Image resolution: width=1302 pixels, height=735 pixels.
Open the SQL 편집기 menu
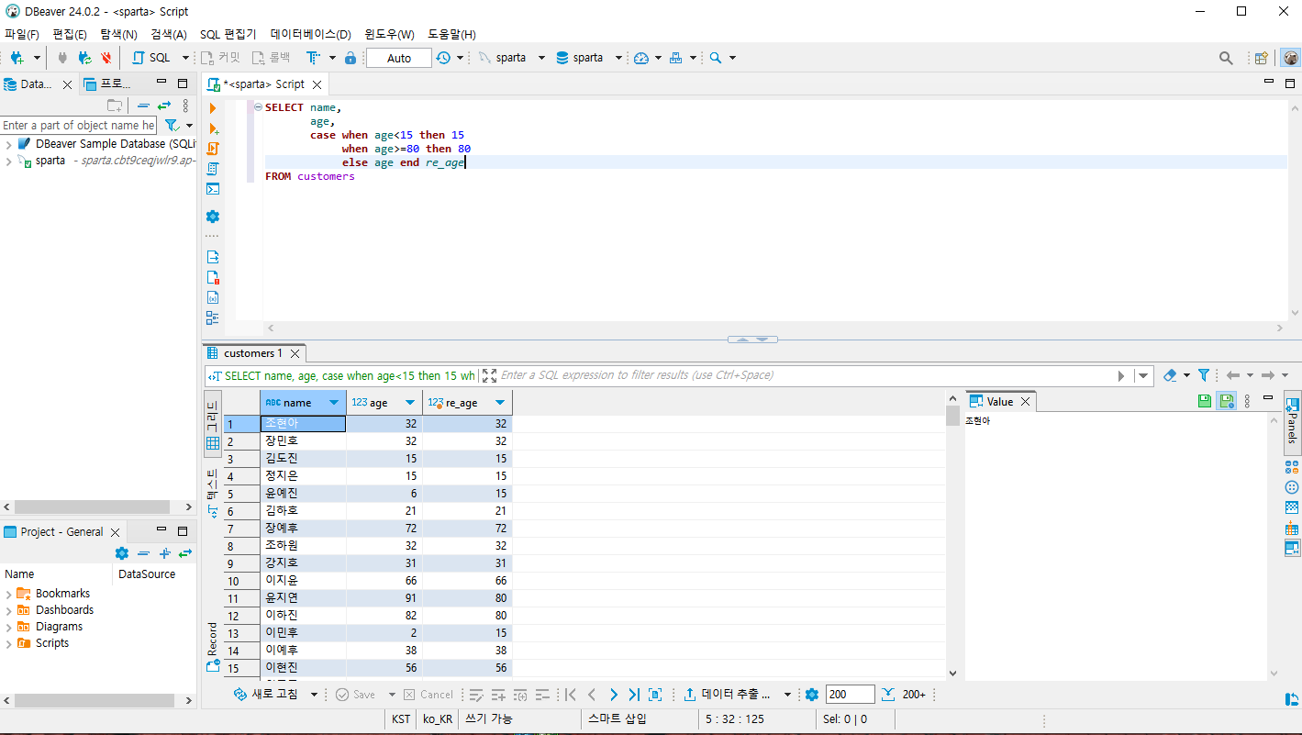228,34
